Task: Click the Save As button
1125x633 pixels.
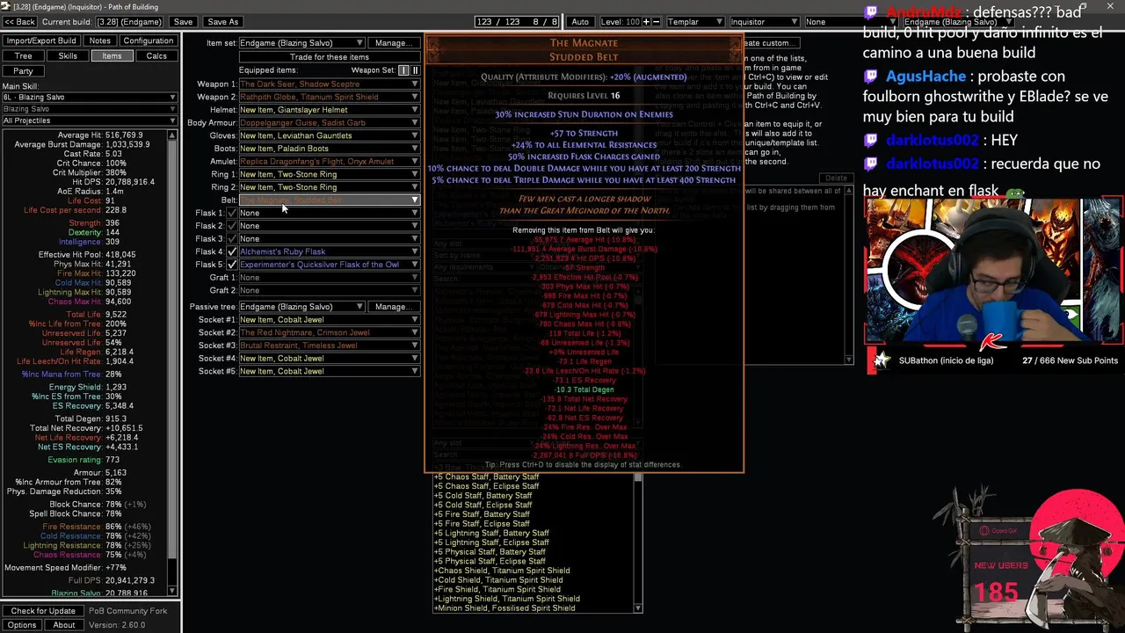Action: (222, 22)
